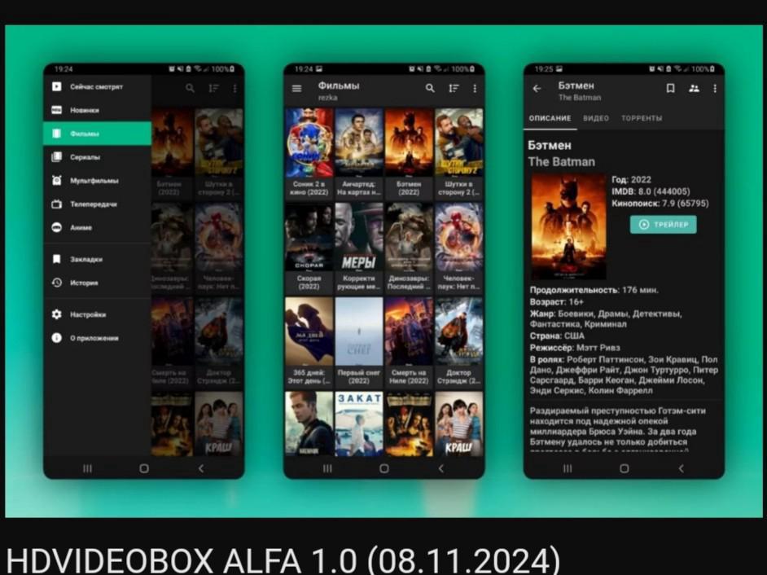Image resolution: width=767 pixels, height=575 pixels.
Task: Switch to the ВИДЕО tab
Action: (x=596, y=117)
